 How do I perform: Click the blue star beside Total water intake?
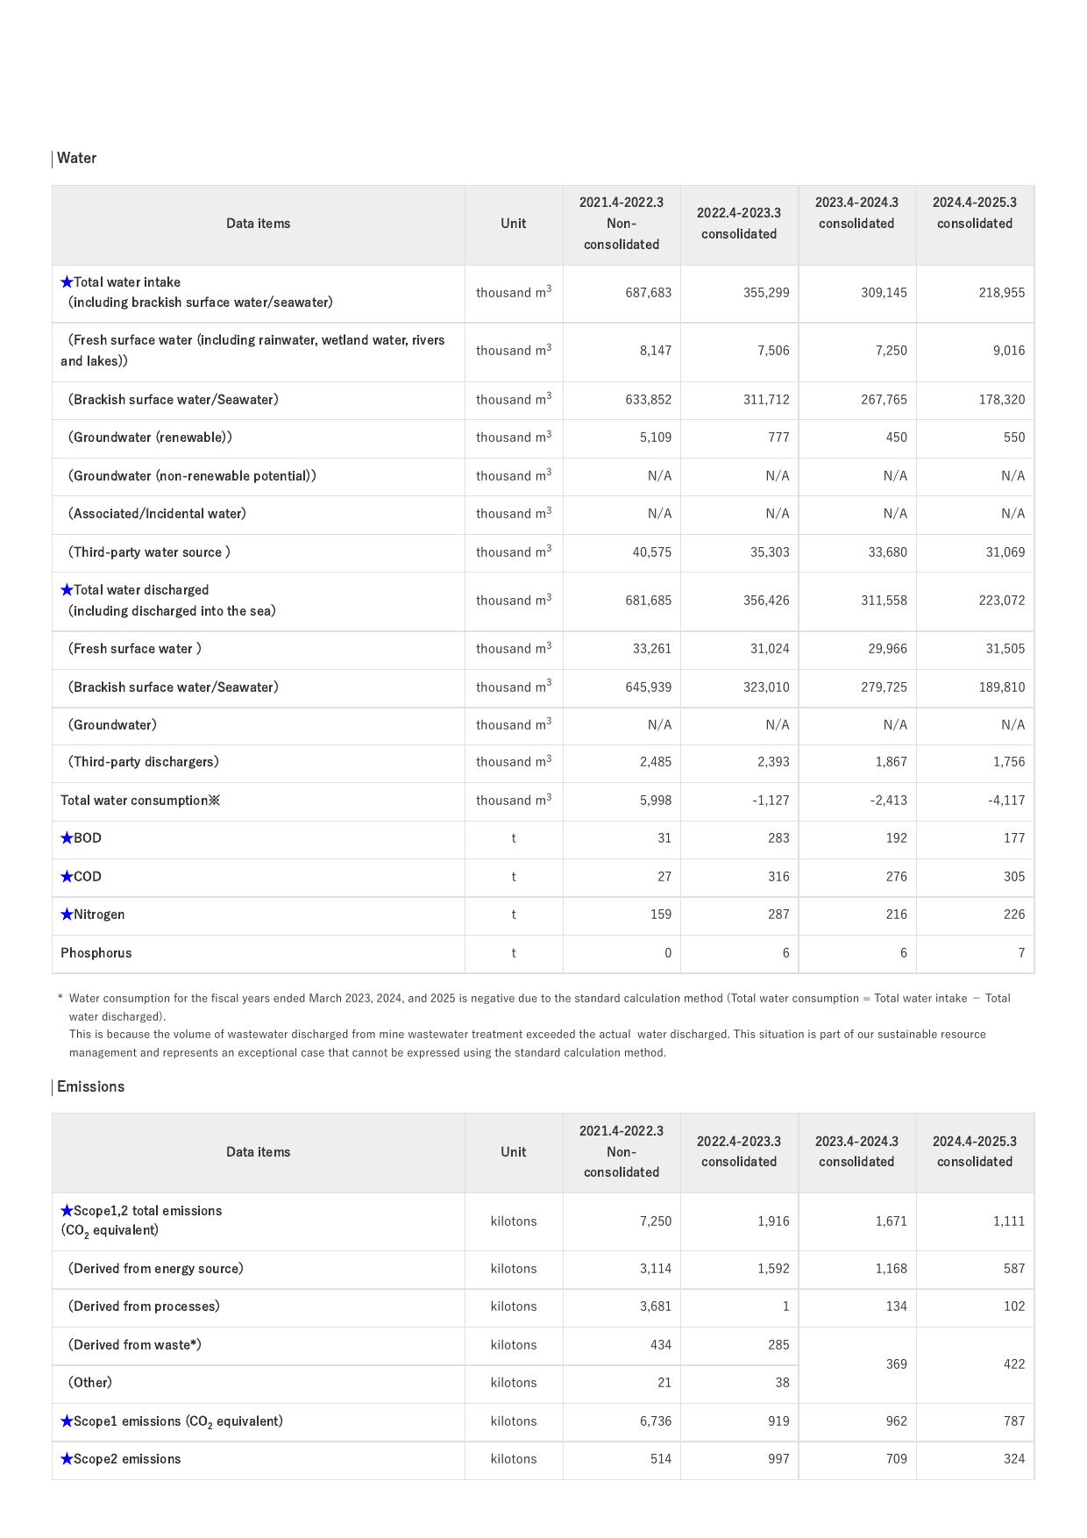67,282
